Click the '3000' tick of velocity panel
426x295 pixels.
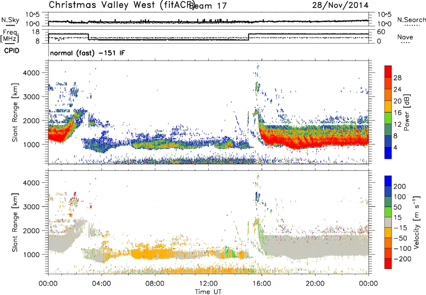(31, 207)
